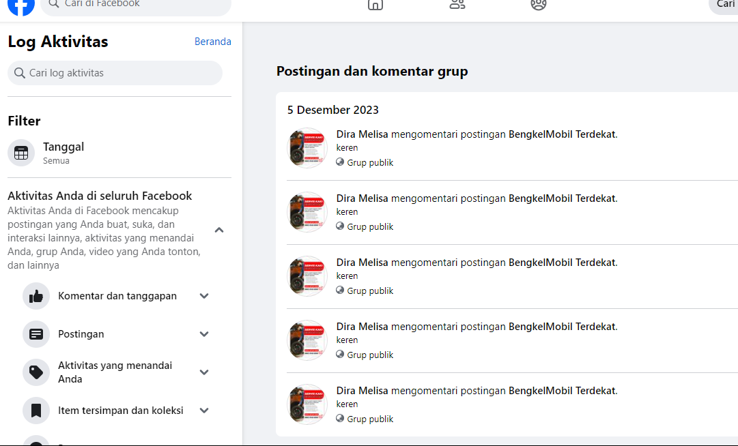Click the bookmark icon for Item tersimpan
The image size is (738, 446).
(x=36, y=411)
